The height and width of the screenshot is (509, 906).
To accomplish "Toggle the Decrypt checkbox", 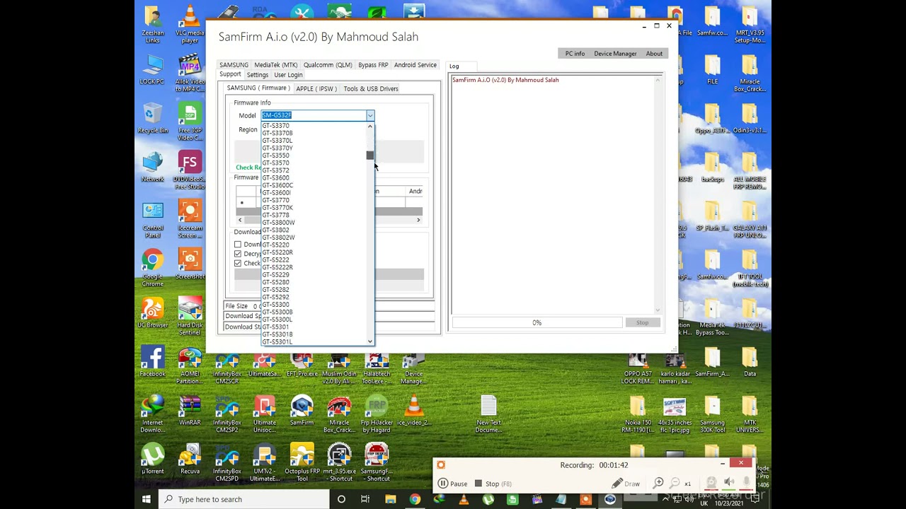I will coord(238,254).
